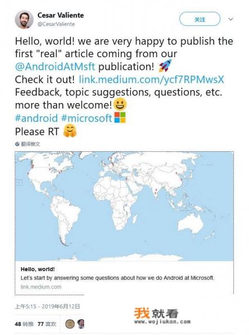Open the #microsoft hashtag
Image resolution: width=249 pixels, height=335 pixels.
pyautogui.click(x=87, y=118)
